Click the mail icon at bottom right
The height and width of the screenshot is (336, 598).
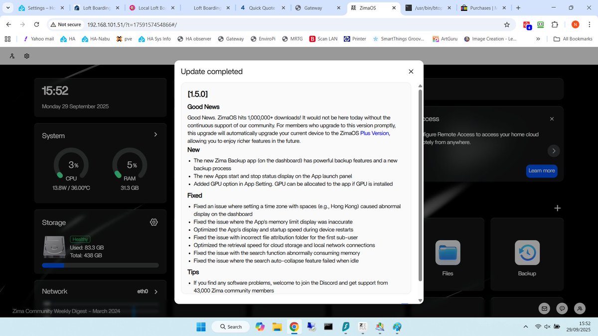coord(545,308)
